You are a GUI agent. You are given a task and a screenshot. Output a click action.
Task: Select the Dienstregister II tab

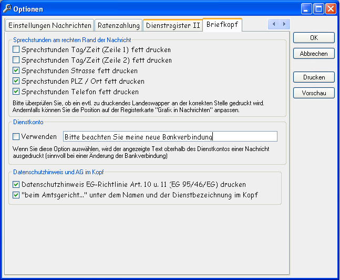tap(173, 25)
